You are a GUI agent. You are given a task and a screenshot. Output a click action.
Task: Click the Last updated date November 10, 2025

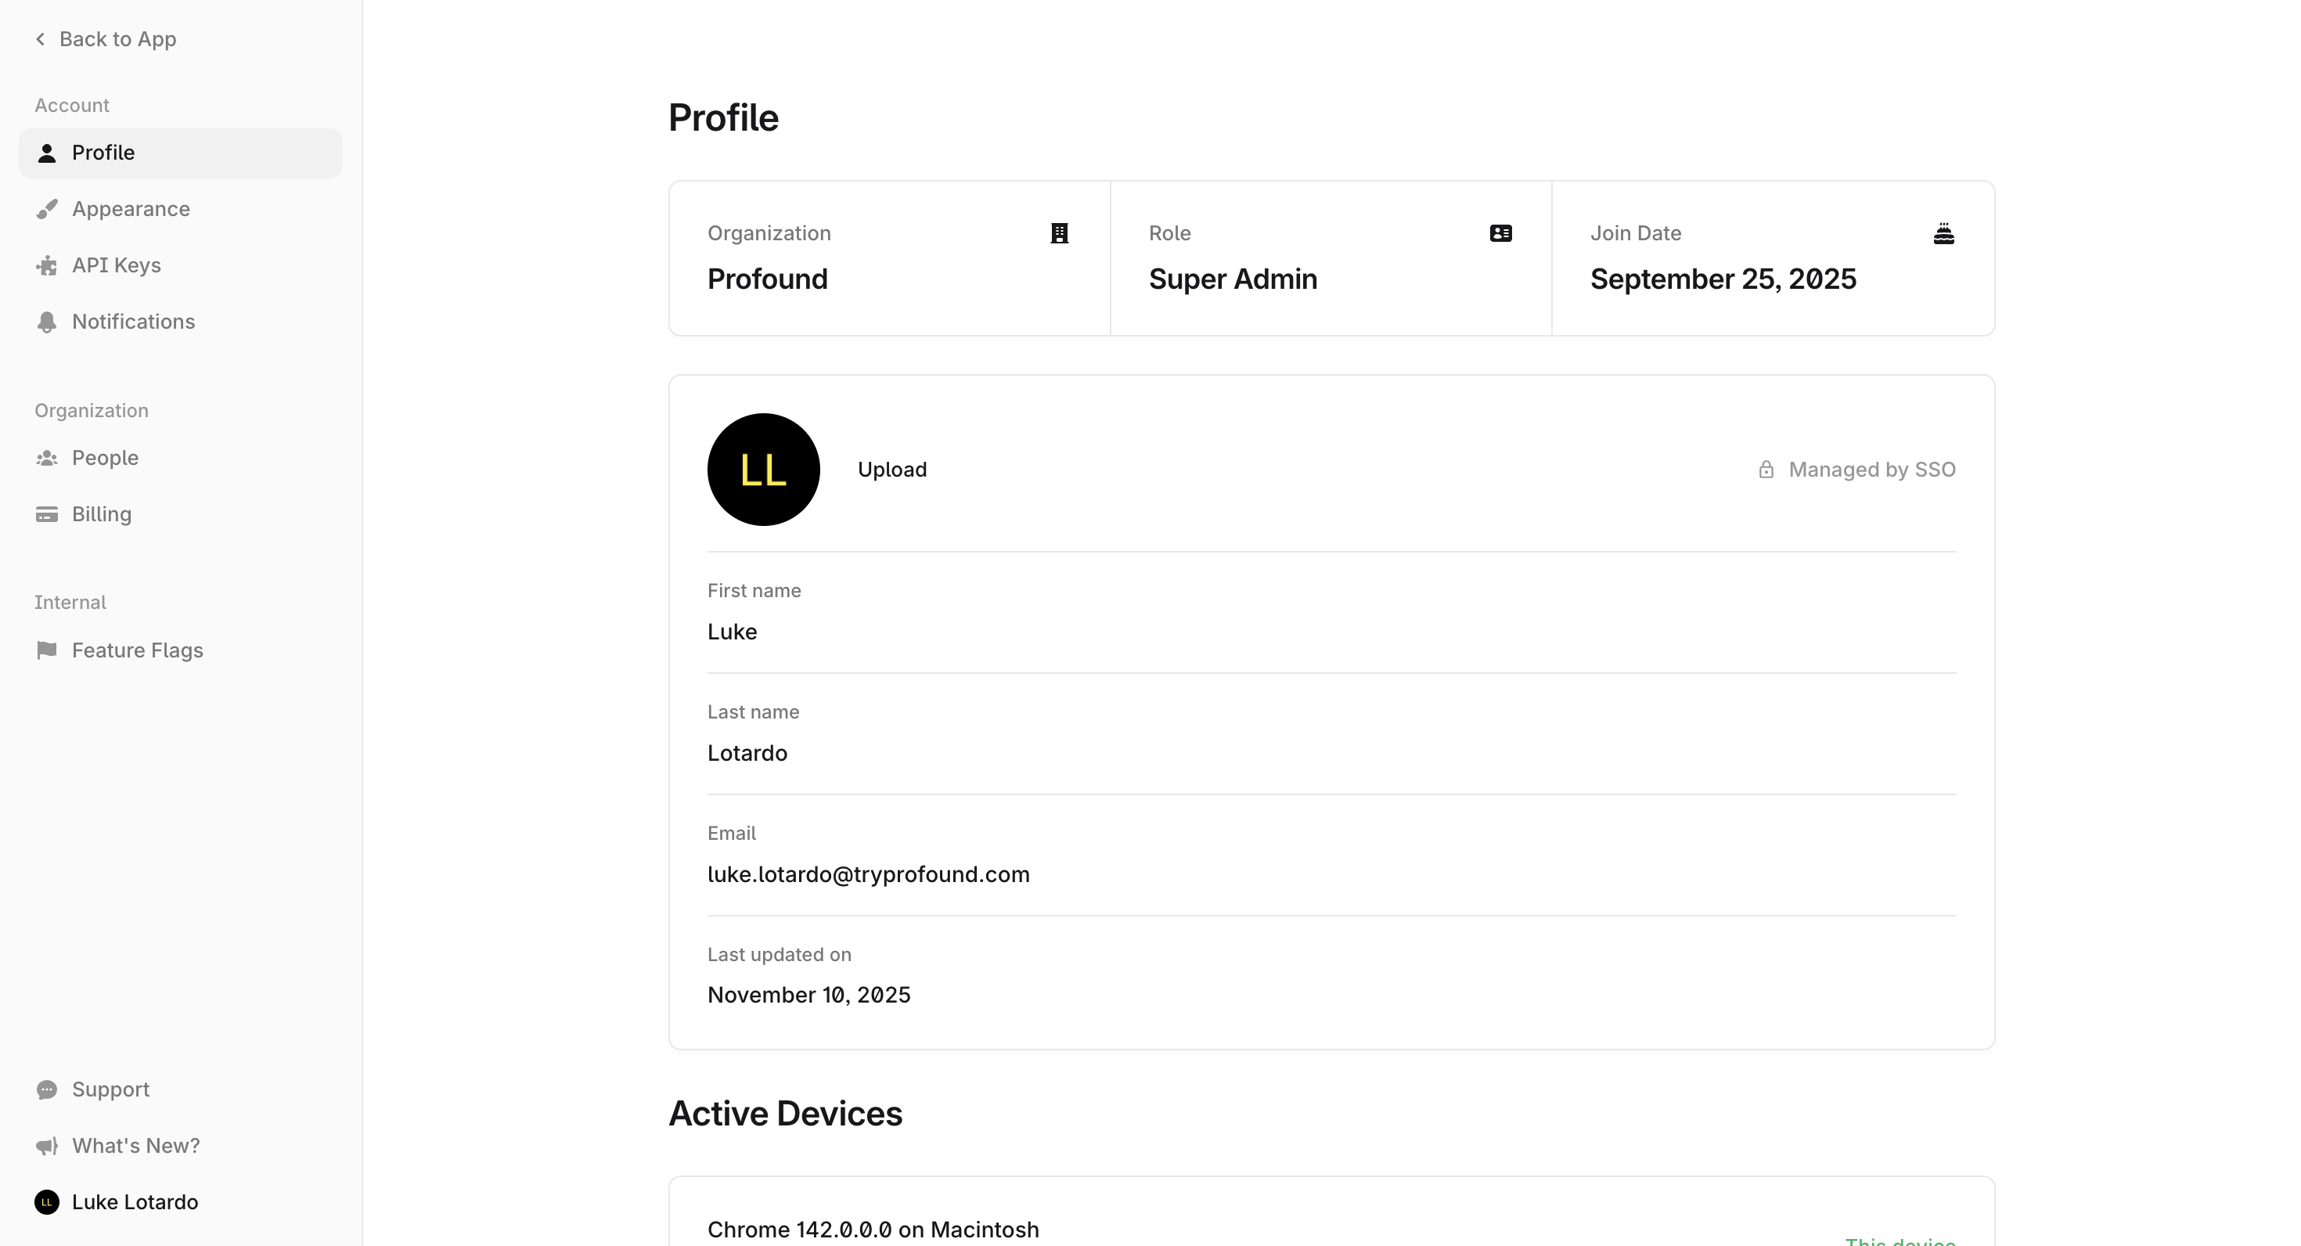(x=808, y=995)
